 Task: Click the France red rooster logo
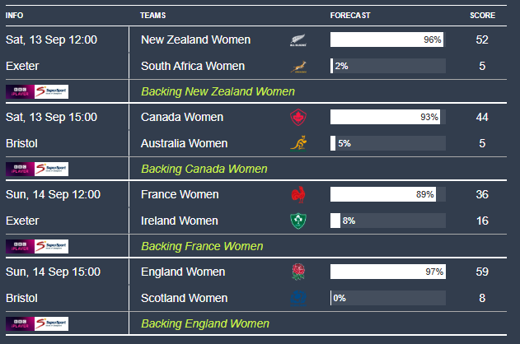(298, 194)
